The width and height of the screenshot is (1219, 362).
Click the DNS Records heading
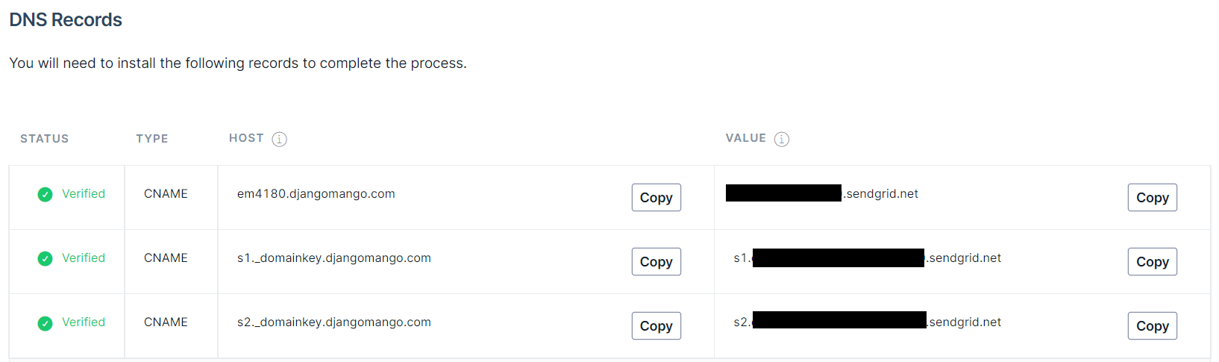[x=66, y=20]
